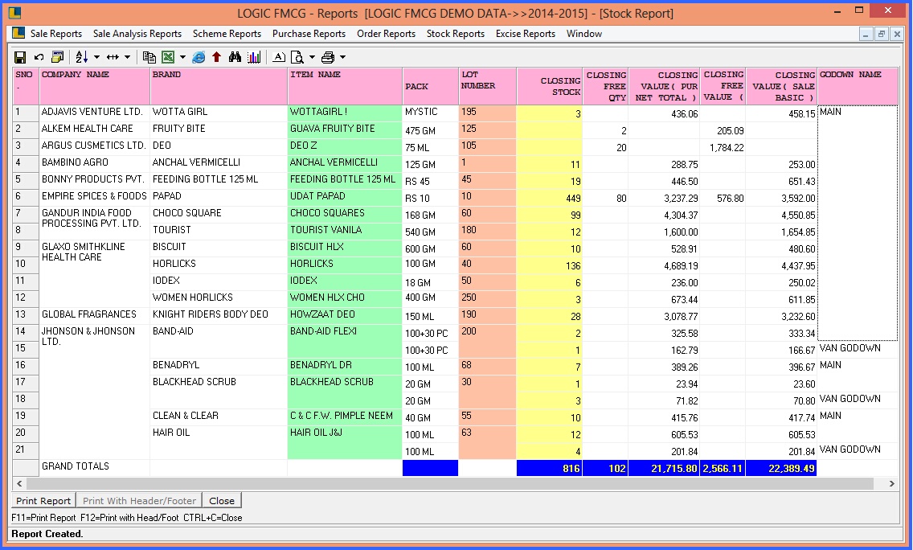Find text using the search binoculars
This screenshot has height=550, width=913.
235,56
